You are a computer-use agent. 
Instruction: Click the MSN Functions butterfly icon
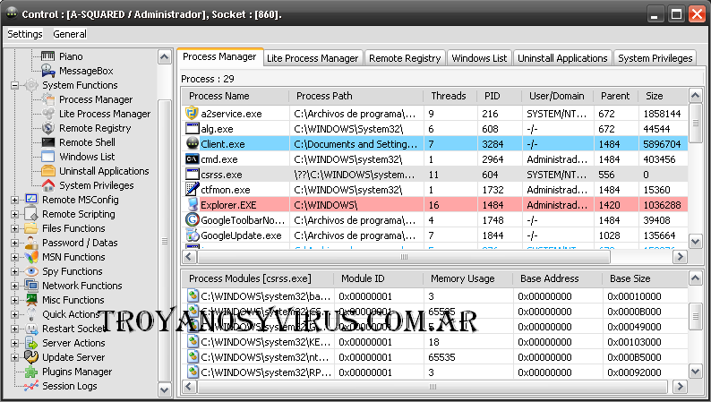pos(31,257)
